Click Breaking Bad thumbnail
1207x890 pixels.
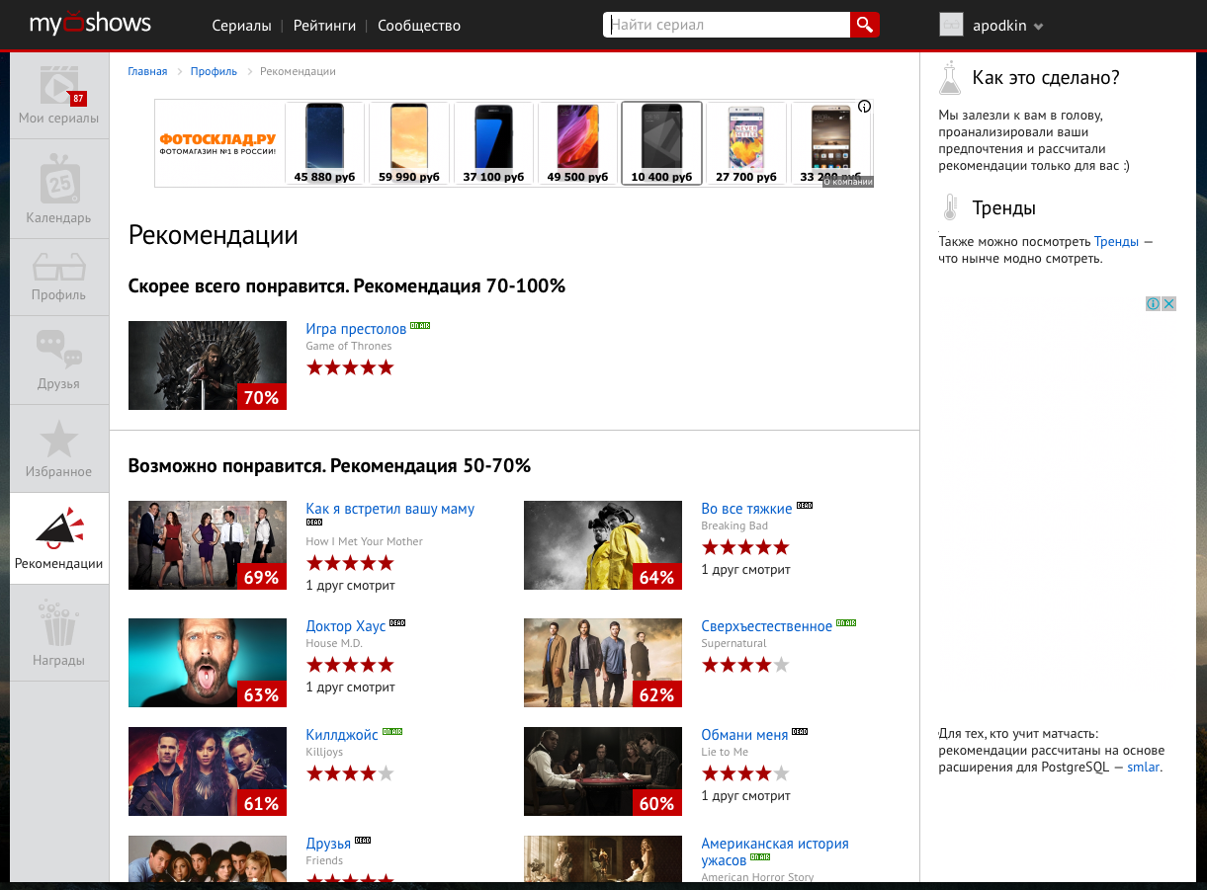[603, 545]
